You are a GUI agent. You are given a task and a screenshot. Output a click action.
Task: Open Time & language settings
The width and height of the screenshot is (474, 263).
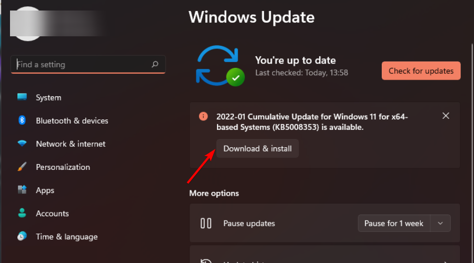tap(66, 236)
